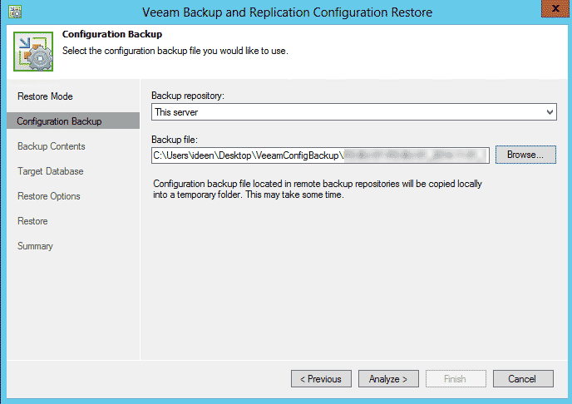This screenshot has width=572, height=404.
Task: Click inside the Backup file path field
Action: [x=320, y=155]
